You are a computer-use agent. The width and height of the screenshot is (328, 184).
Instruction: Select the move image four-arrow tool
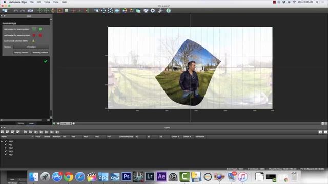(104, 11)
